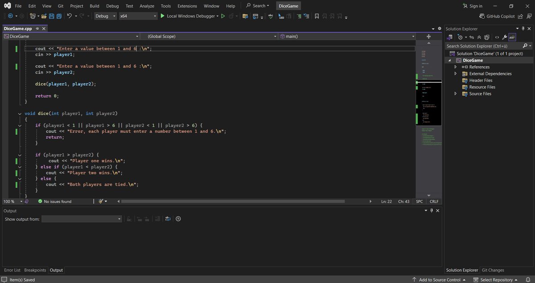Click the Undo arrow icon
The height and width of the screenshot is (283, 535).
(69, 16)
